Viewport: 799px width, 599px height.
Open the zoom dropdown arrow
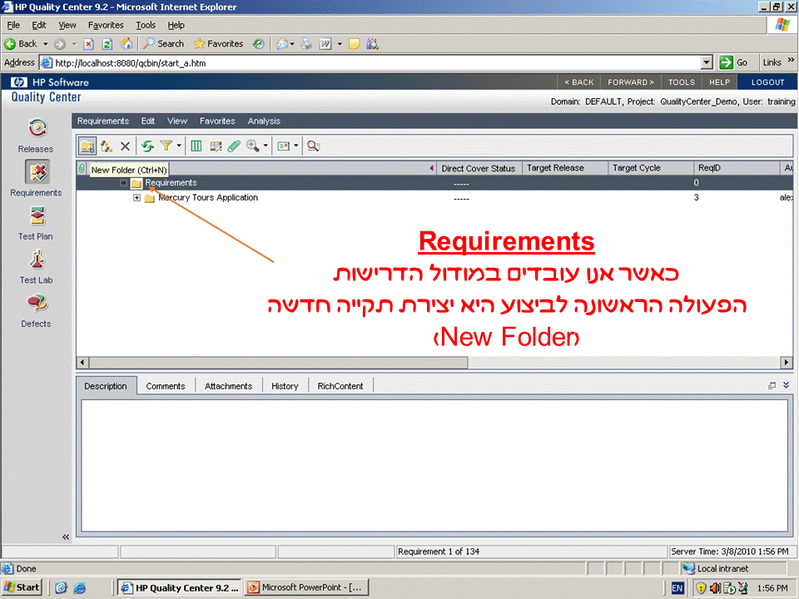tap(266, 146)
